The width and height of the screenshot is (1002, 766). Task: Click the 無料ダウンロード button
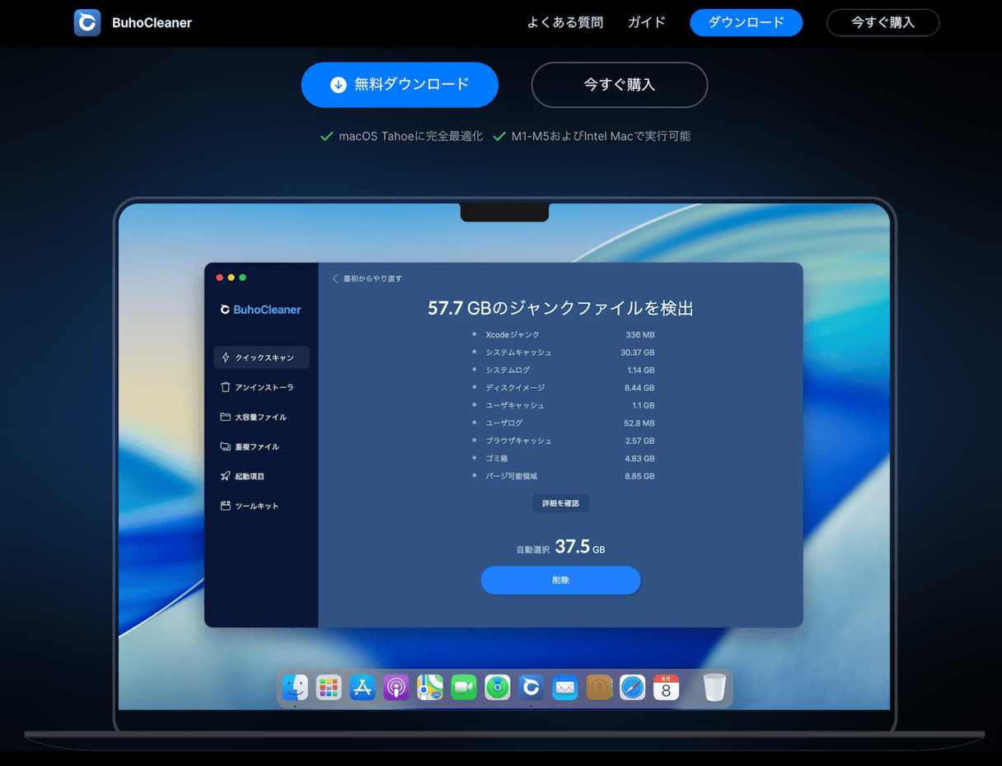pyautogui.click(x=400, y=84)
